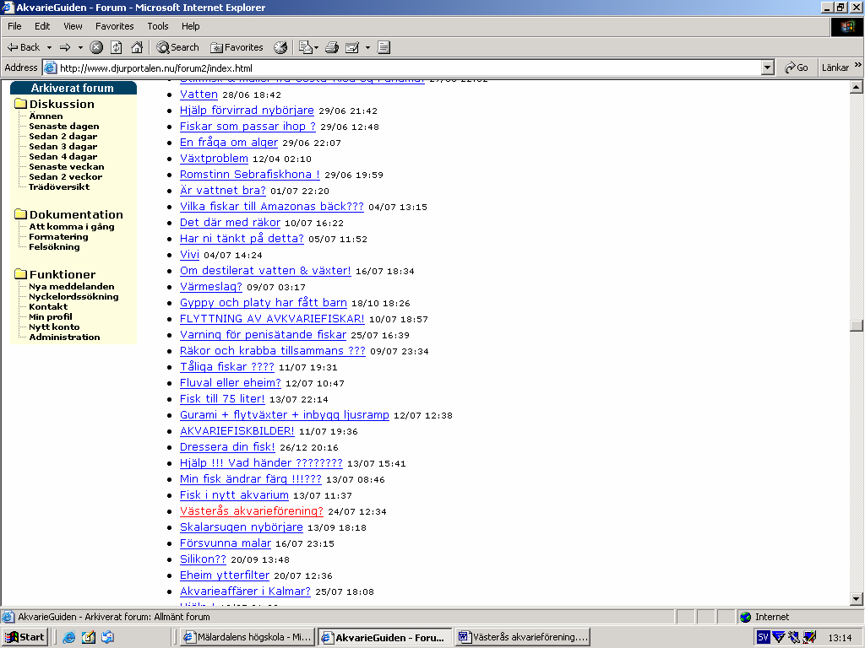Screen dimensions: 865x648
Task: Click the Windows Start button
Action: (x=24, y=637)
